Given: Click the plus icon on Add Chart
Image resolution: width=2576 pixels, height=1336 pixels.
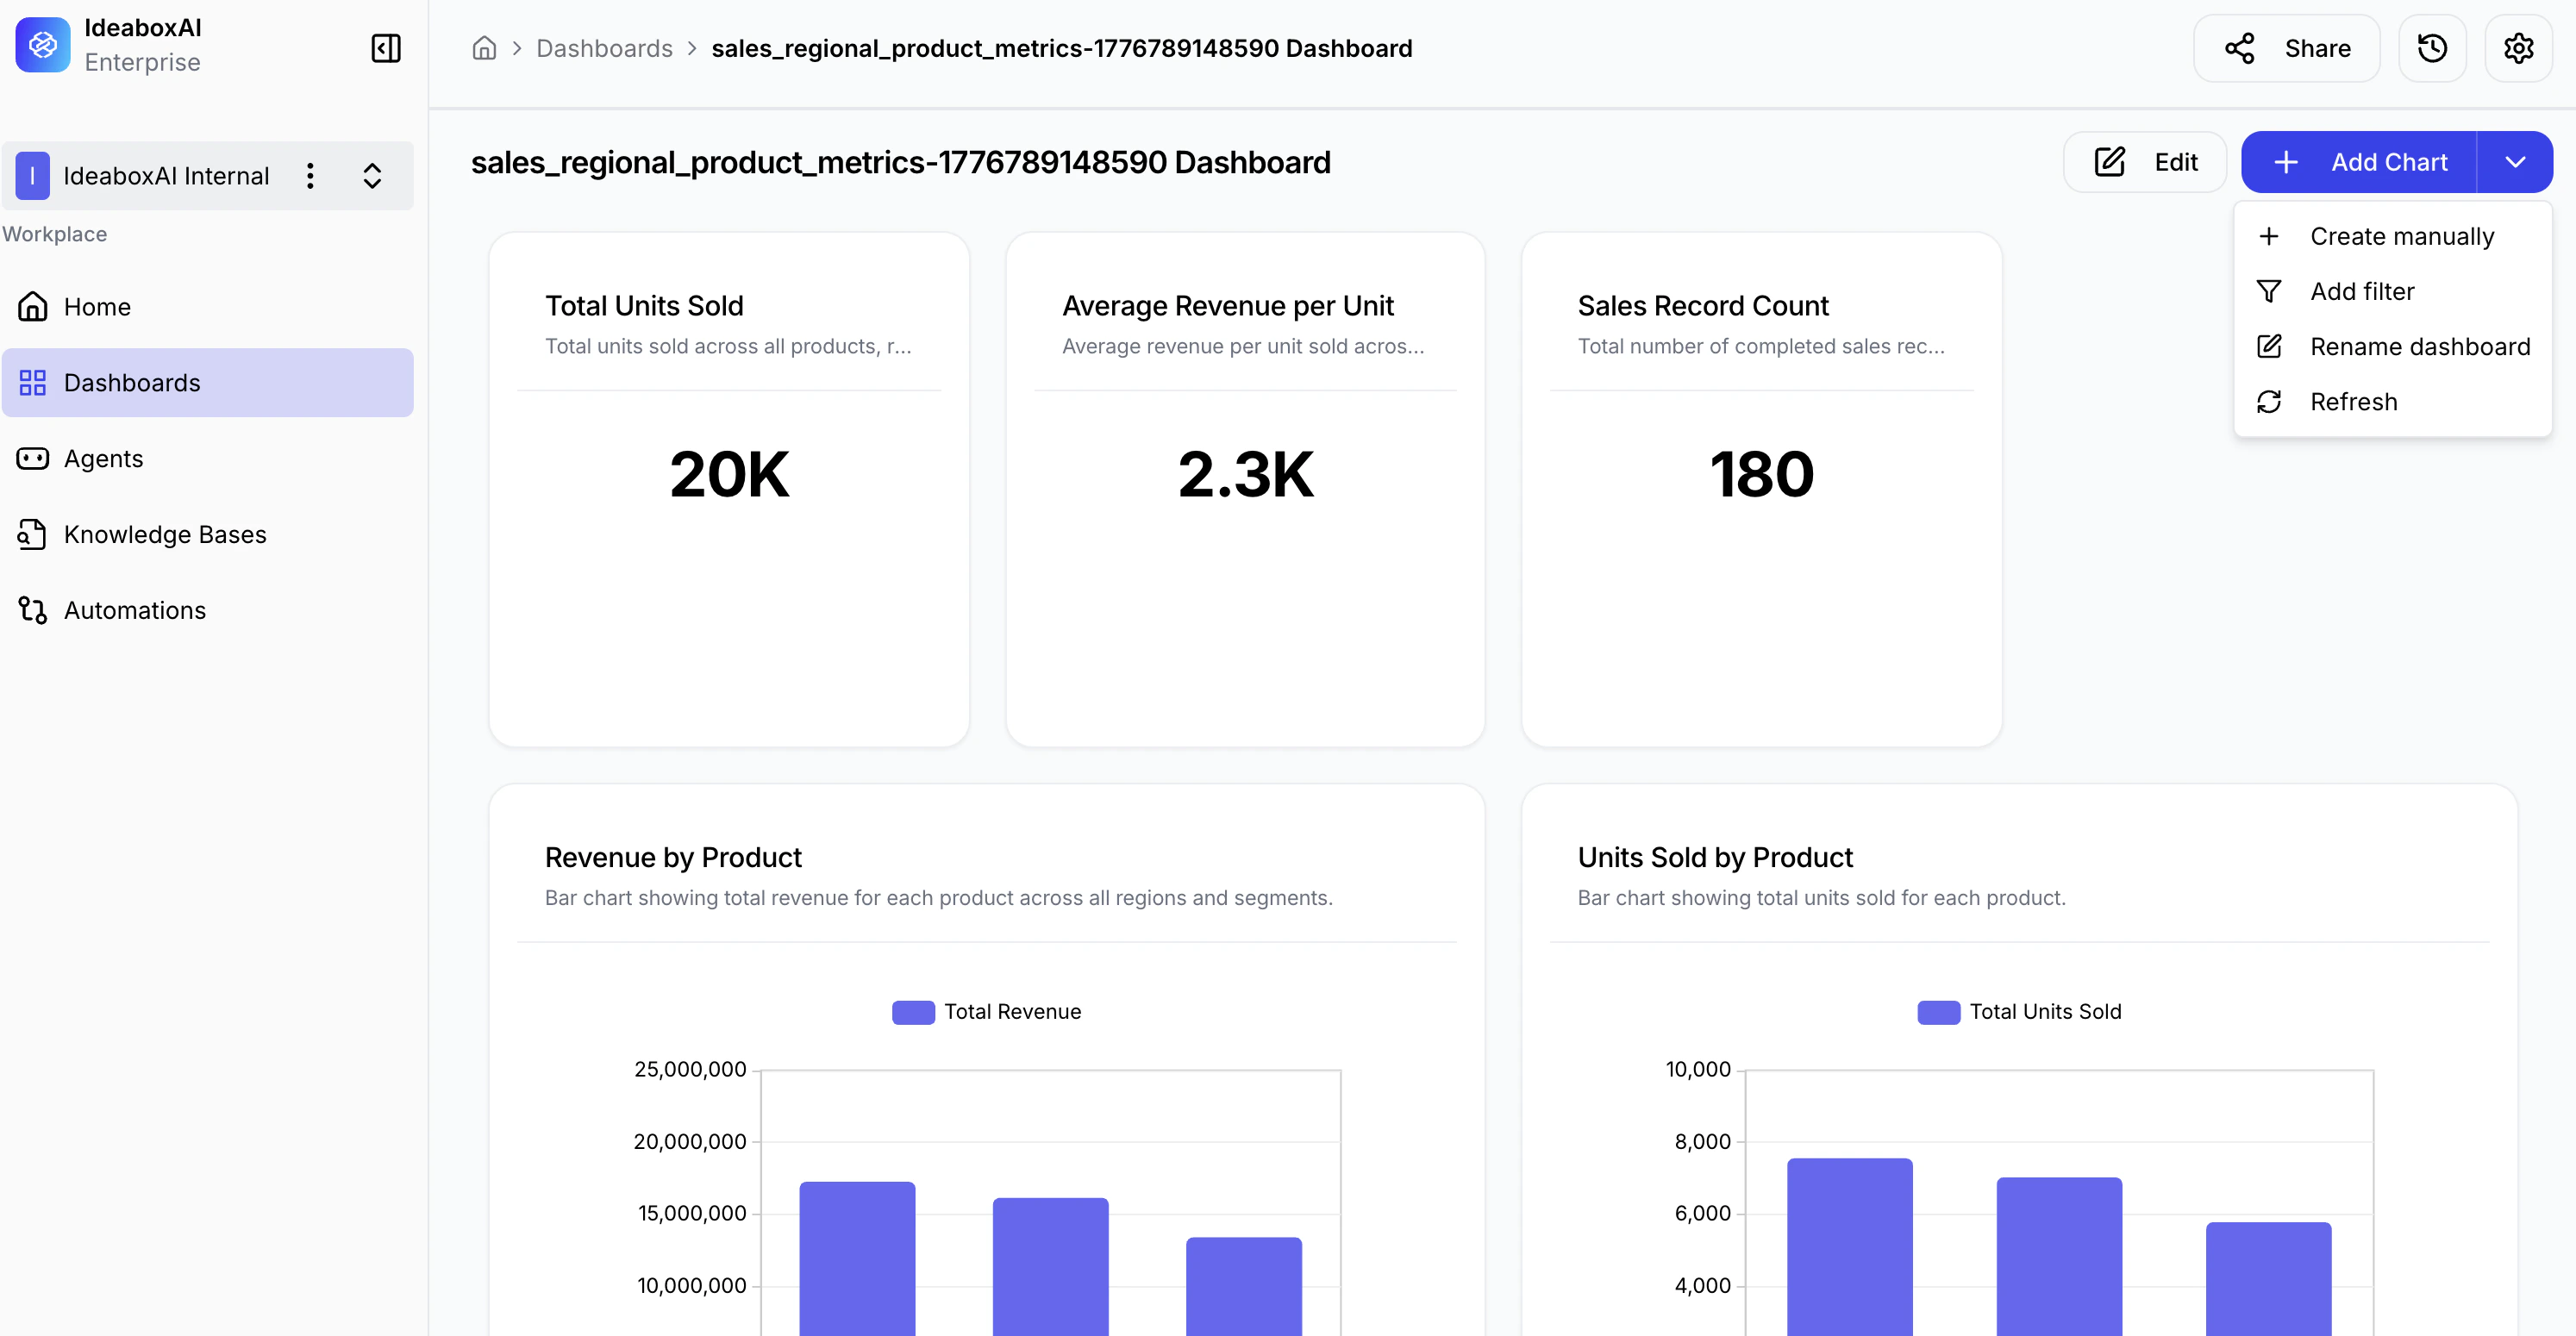Looking at the screenshot, I should point(2286,162).
